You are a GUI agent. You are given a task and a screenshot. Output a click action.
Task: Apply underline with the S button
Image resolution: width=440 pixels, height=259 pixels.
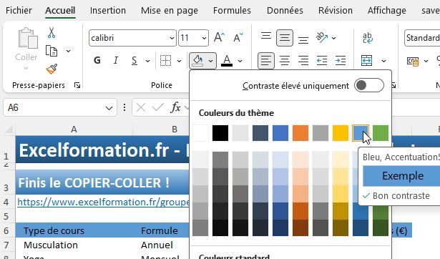[x=135, y=61]
